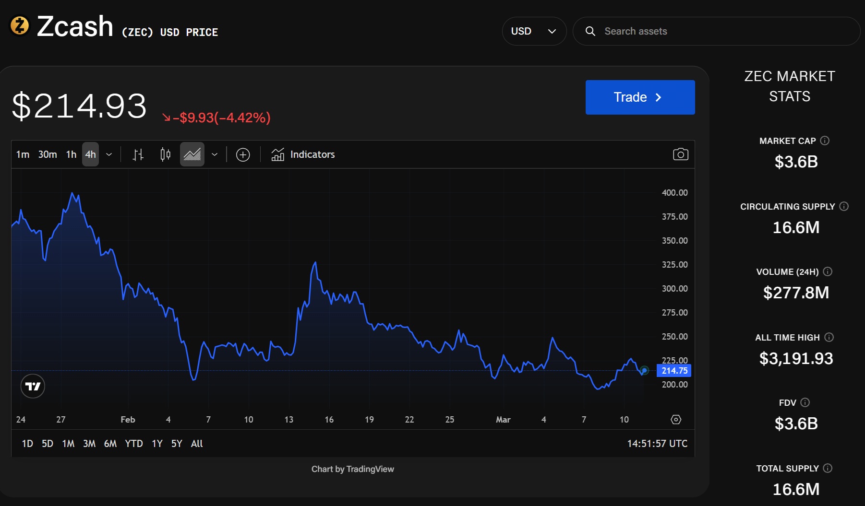Viewport: 865px width, 506px height.
Task: Open chart settings gear on the time axis
Action: pos(675,420)
